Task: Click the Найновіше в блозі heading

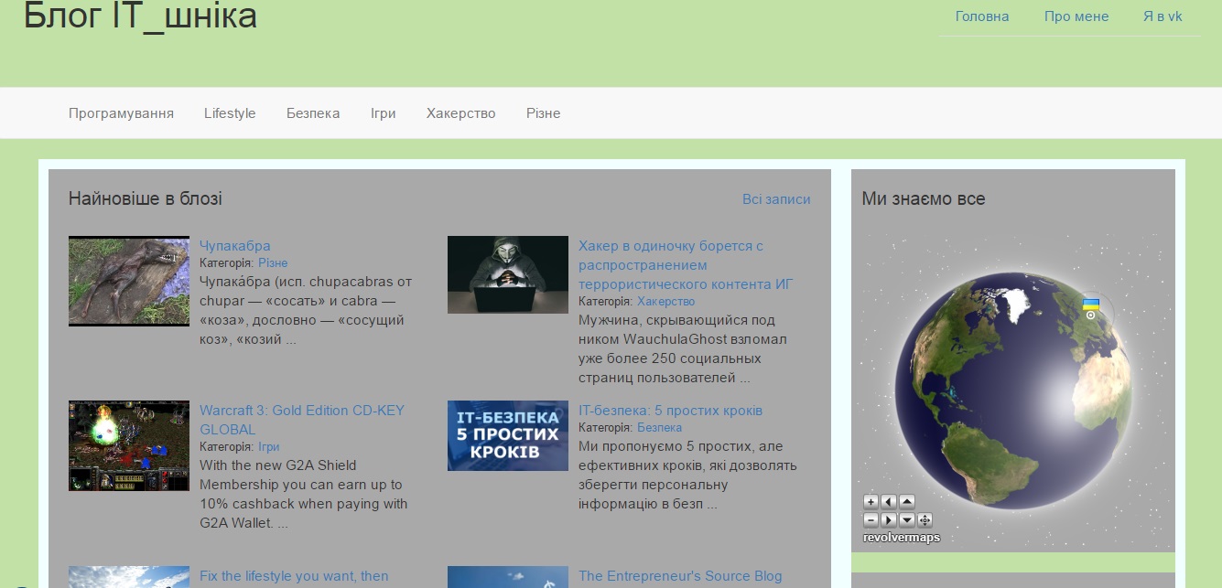Action: pyautogui.click(x=146, y=198)
